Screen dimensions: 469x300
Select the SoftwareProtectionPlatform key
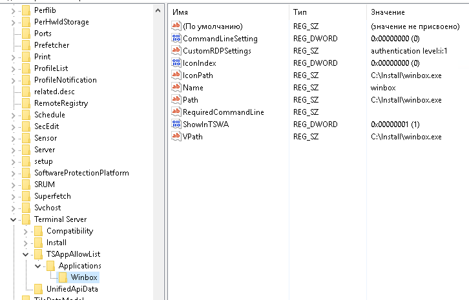coord(81,173)
